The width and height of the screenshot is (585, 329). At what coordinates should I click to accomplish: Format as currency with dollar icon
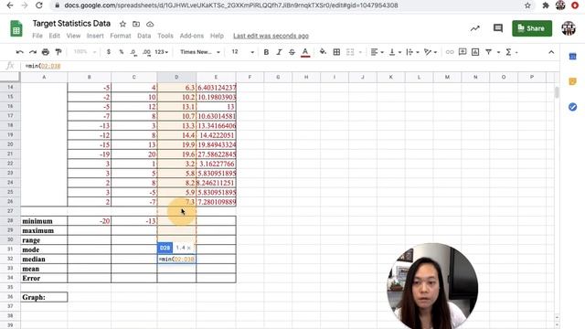pos(109,52)
